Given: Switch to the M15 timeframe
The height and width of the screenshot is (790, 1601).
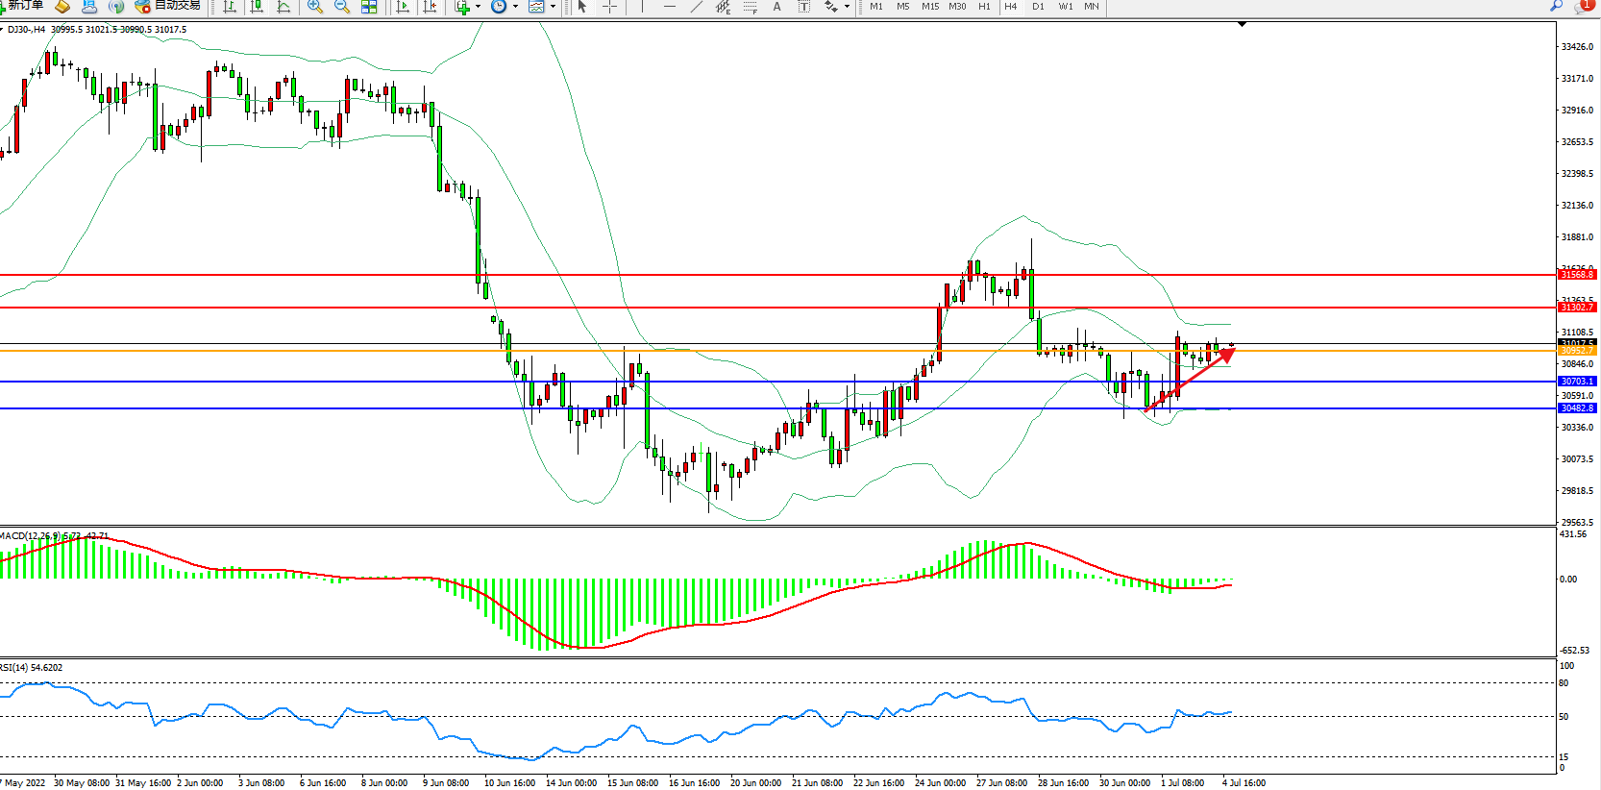Looking at the screenshot, I should [x=929, y=7].
